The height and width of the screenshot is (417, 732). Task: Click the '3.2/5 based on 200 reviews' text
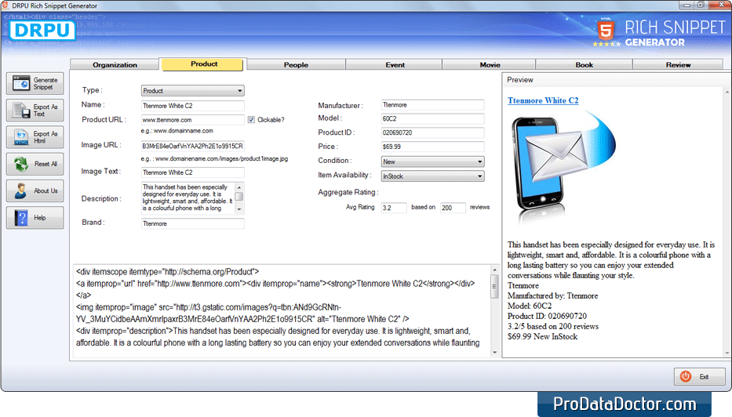553,327
